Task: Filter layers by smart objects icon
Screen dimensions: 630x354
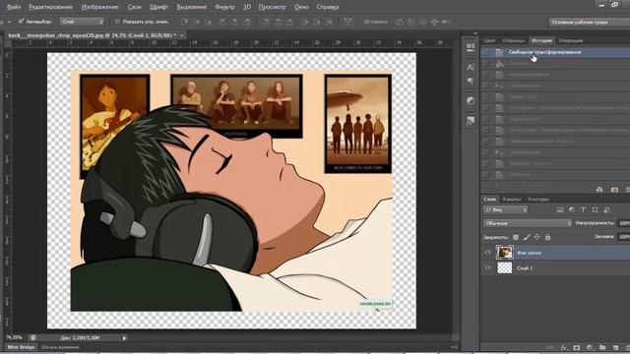Action: click(606, 209)
